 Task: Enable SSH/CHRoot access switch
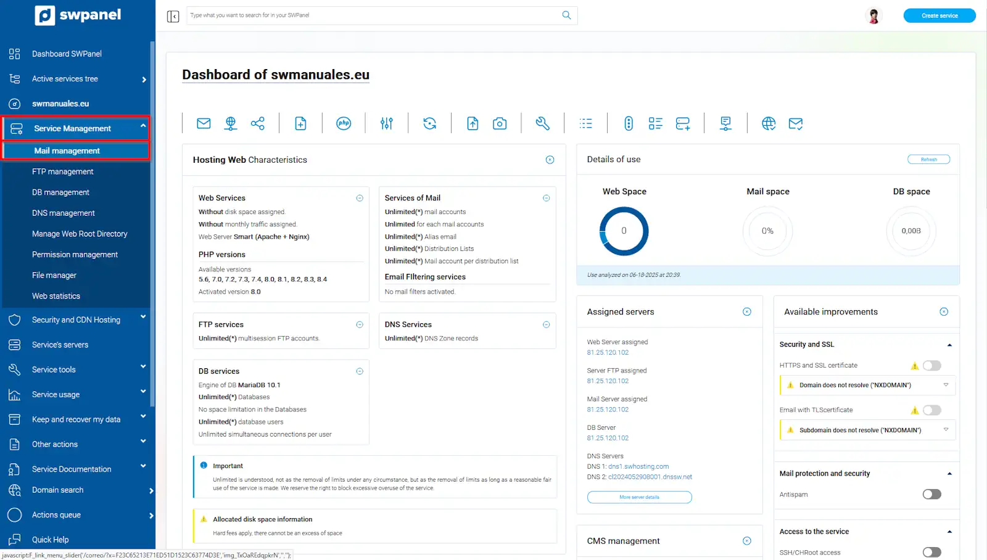click(x=931, y=553)
